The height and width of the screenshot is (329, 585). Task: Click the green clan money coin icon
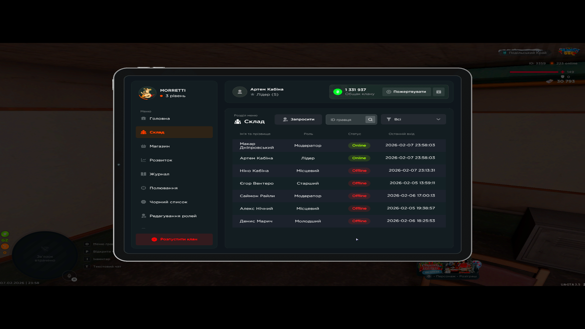click(x=338, y=92)
